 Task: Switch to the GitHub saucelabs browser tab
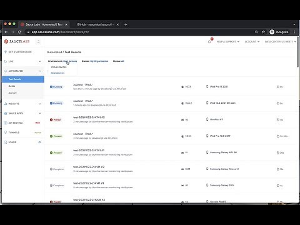click(96, 24)
